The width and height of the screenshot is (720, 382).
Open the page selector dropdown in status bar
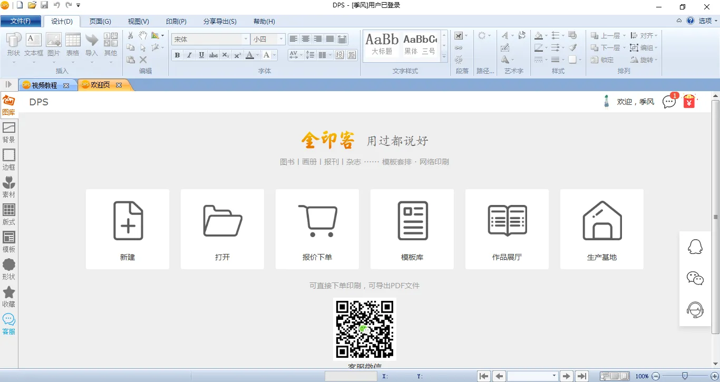tap(554, 376)
